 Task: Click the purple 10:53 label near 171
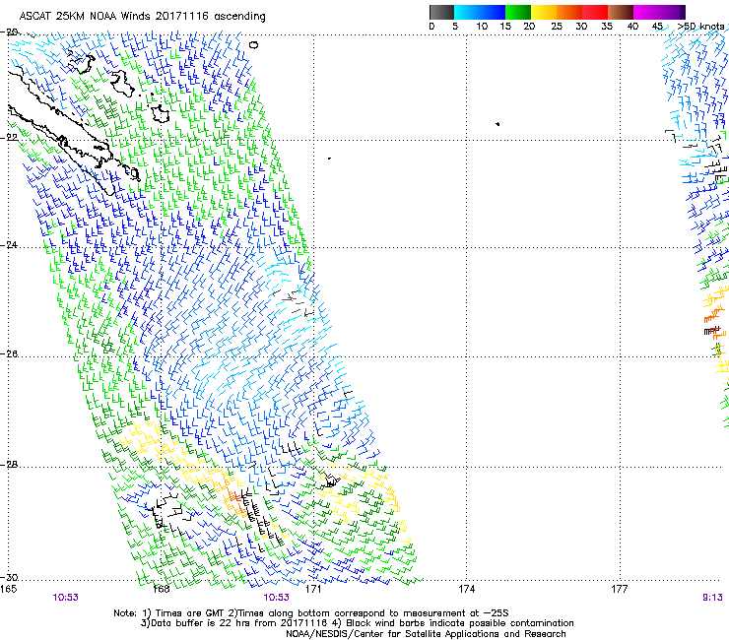coord(276,598)
